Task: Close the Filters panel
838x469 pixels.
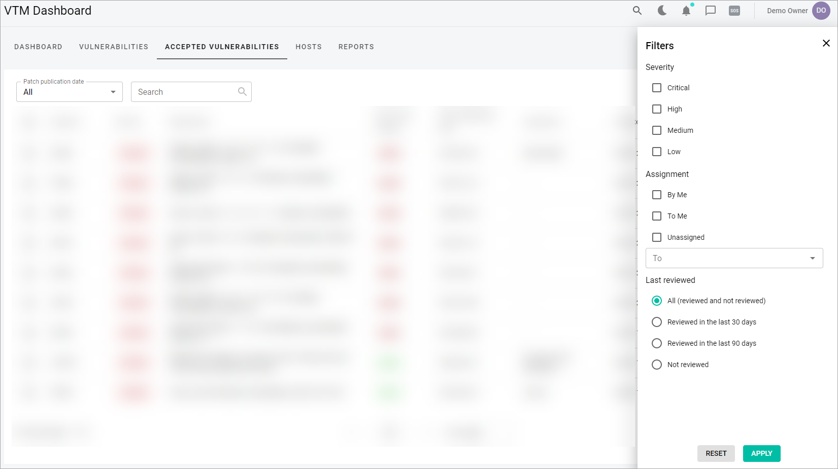Action: click(826, 43)
